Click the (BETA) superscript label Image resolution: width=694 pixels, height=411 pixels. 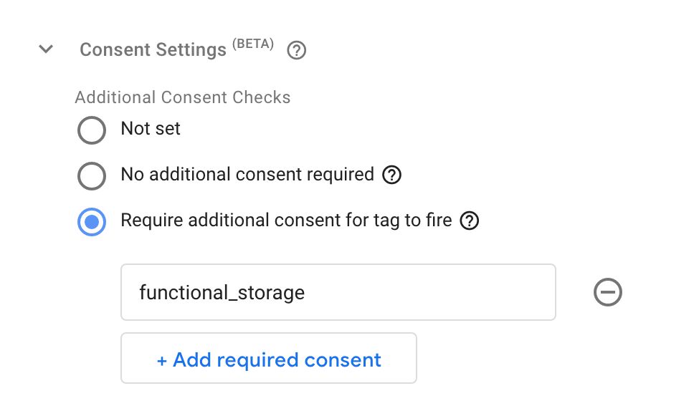(253, 43)
